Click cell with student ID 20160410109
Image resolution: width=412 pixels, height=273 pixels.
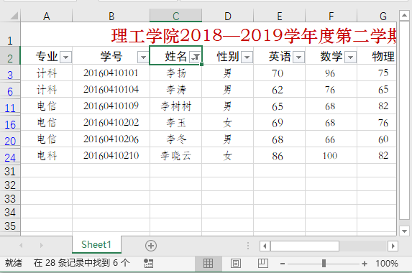pos(111,106)
